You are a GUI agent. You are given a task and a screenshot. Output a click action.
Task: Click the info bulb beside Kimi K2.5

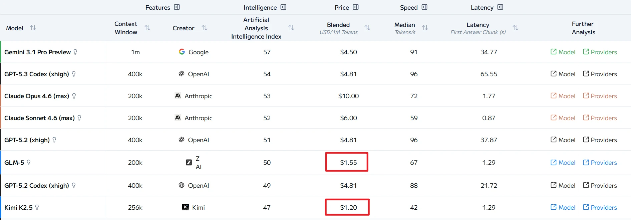pyautogui.click(x=37, y=207)
